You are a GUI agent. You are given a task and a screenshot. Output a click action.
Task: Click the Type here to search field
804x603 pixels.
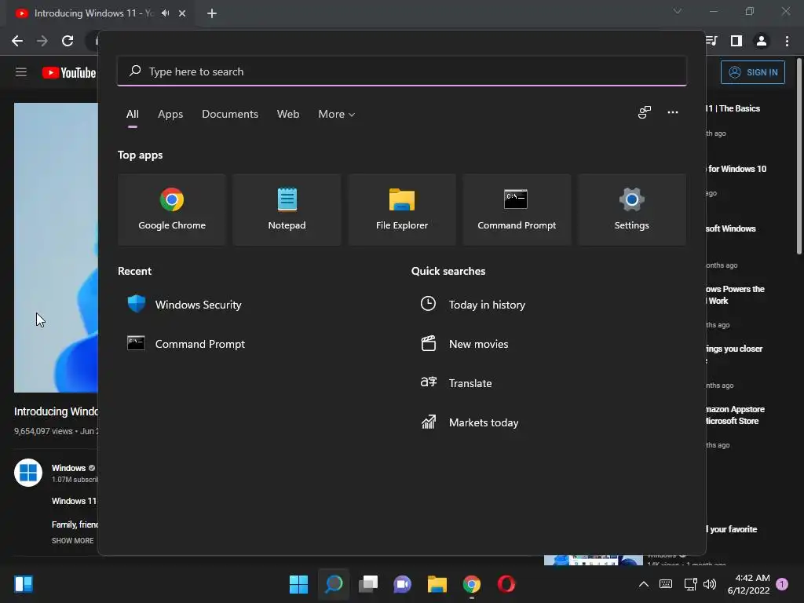(401, 71)
